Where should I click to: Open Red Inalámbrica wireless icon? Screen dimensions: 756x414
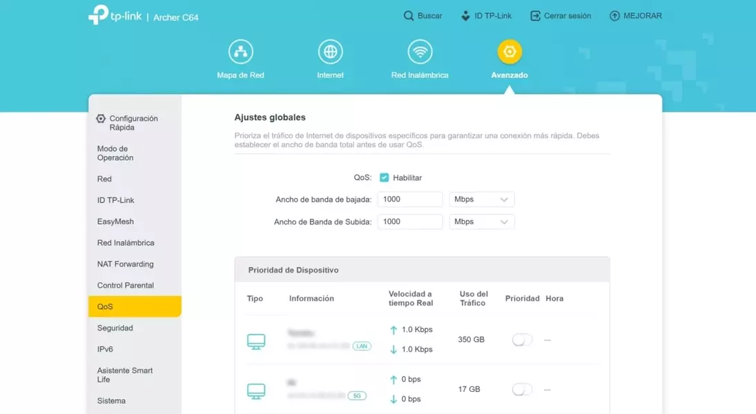(420, 52)
